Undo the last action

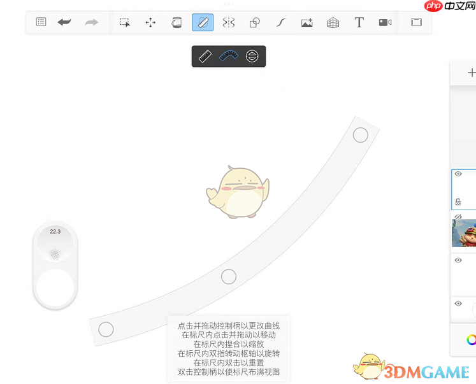click(64, 22)
